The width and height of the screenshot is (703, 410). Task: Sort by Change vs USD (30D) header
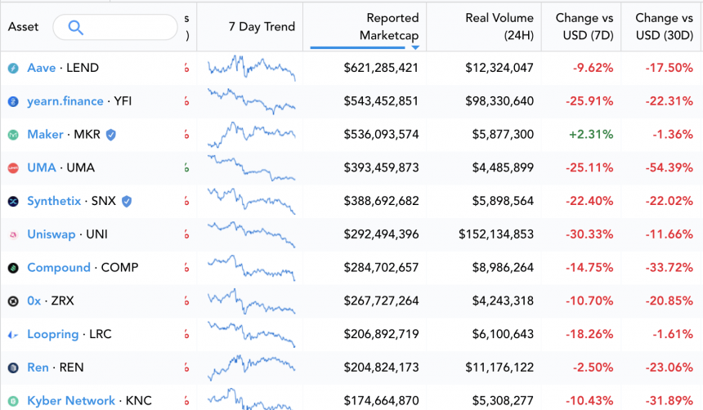662,26
